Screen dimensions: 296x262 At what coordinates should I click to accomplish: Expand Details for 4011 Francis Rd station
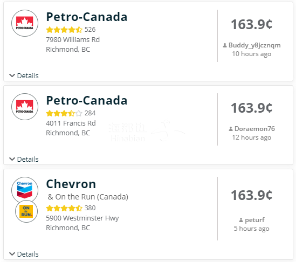point(24,160)
